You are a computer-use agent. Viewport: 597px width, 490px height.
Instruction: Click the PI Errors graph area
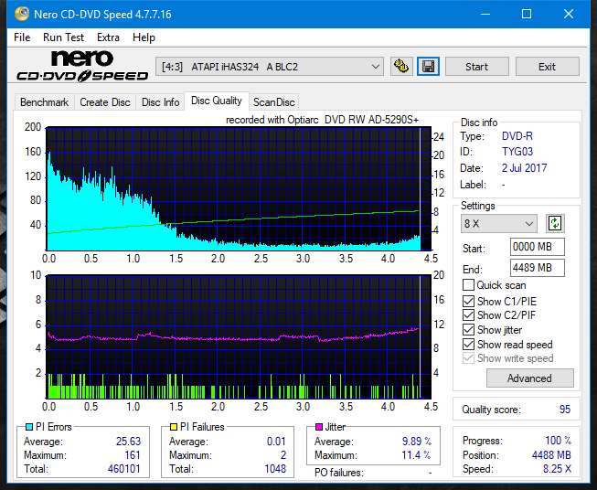coord(239,189)
